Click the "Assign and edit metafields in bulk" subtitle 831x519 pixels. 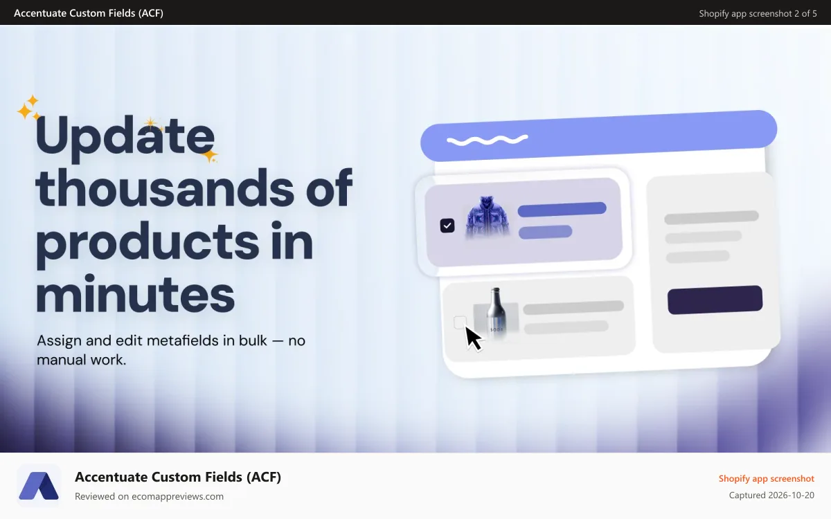(170, 350)
